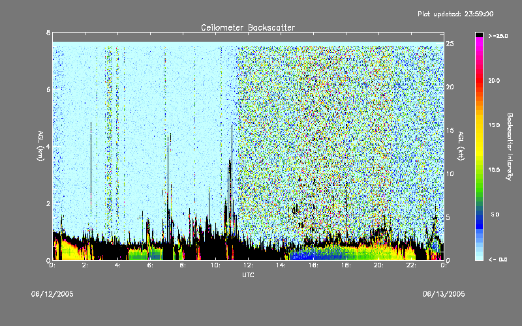Click the "2" tick on the km axis
522x326 pixels.
48,203
